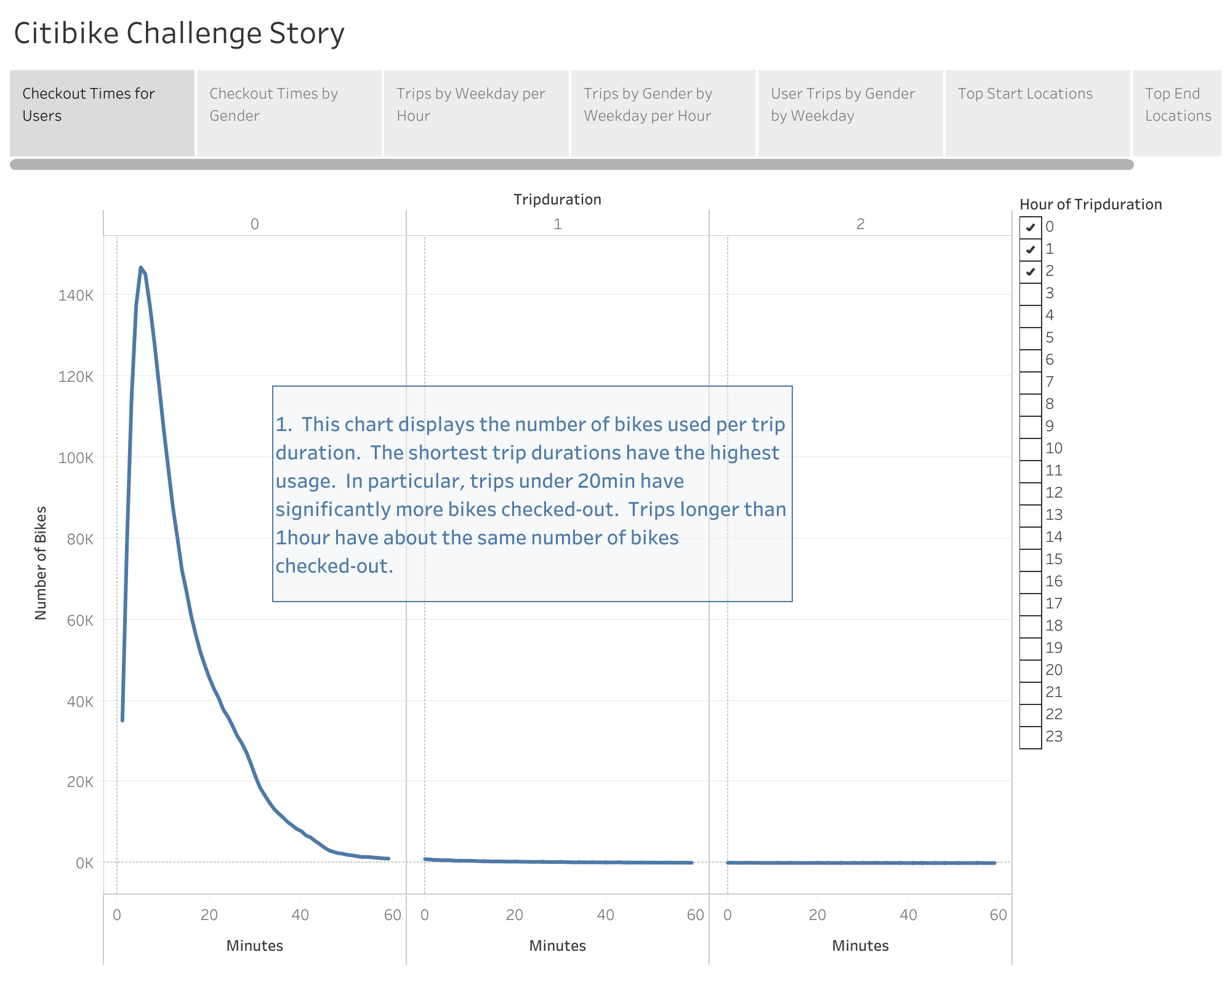
Task: Select the annotation text box on the chart
Action: click(532, 493)
